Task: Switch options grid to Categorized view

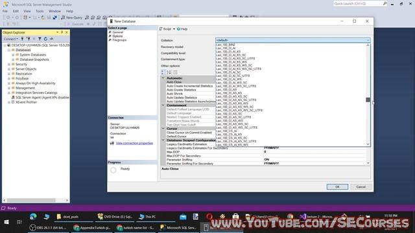Action: point(163,72)
